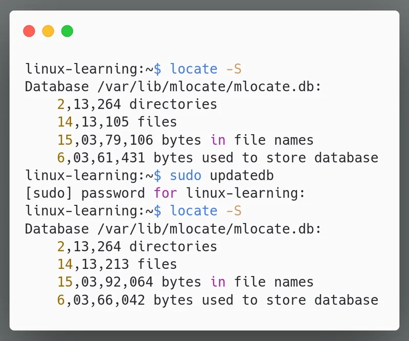The image size is (409, 341).
Task: Select the '14,13,213 files' output line
Action: 117,264
